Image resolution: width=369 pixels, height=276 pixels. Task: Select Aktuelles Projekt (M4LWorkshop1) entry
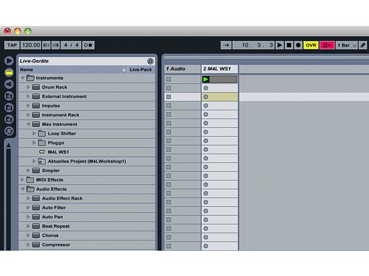(x=87, y=161)
